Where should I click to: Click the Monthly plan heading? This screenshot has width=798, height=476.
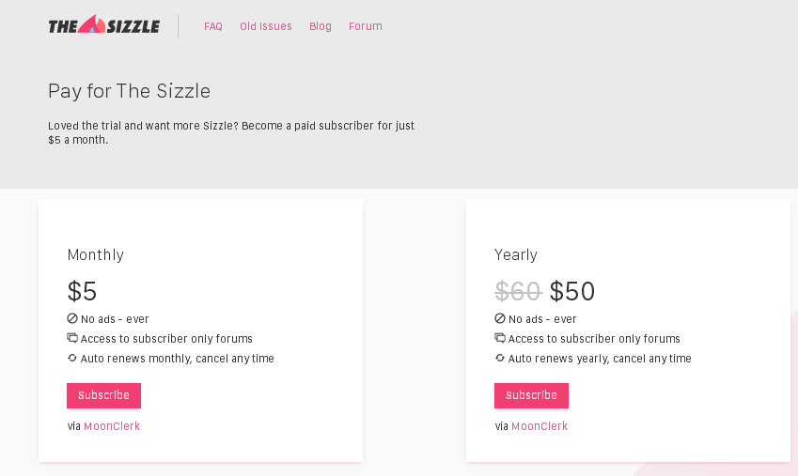tap(96, 254)
